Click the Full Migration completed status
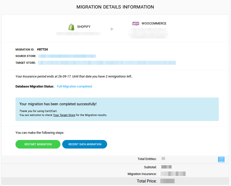The width and height of the screenshot is (231, 186). point(74,86)
